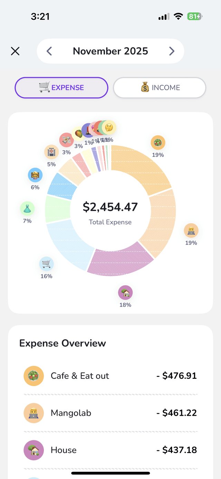221x479 pixels.
Task: Tap the flying money icon on the chart
Action: pyautogui.click(x=66, y=140)
